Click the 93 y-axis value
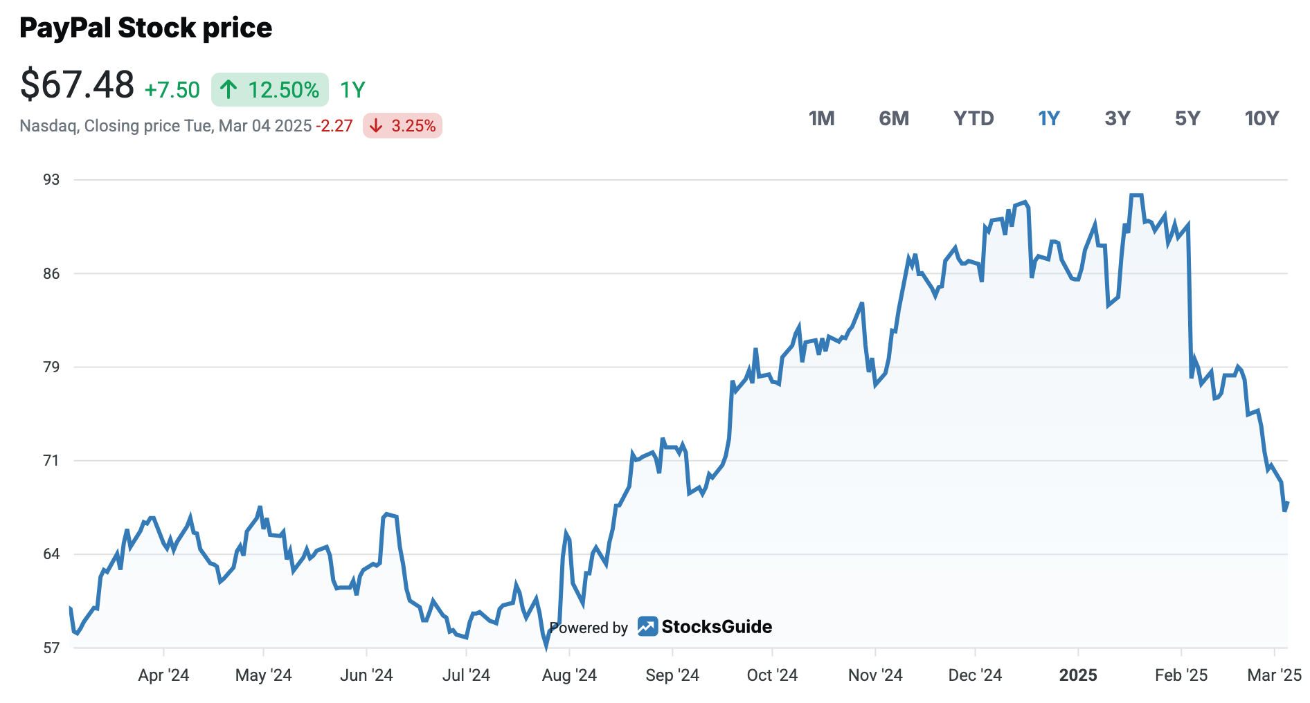1310x703 pixels. point(51,180)
